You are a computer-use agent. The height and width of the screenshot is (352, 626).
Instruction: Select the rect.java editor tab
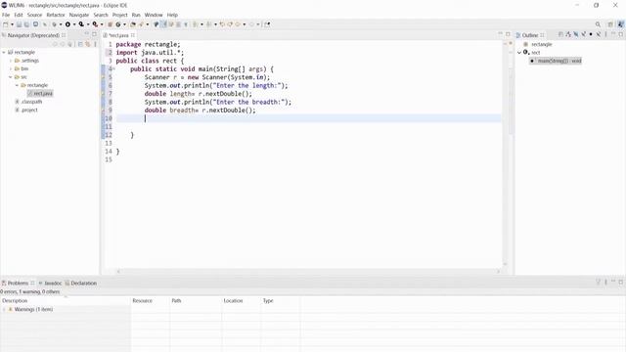(118, 35)
